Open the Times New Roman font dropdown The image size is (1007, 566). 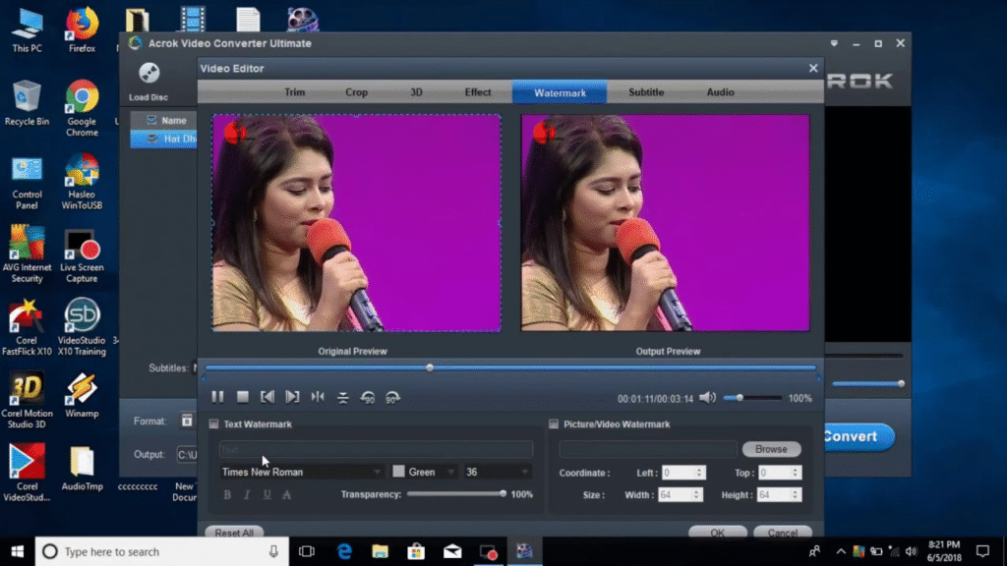302,472
